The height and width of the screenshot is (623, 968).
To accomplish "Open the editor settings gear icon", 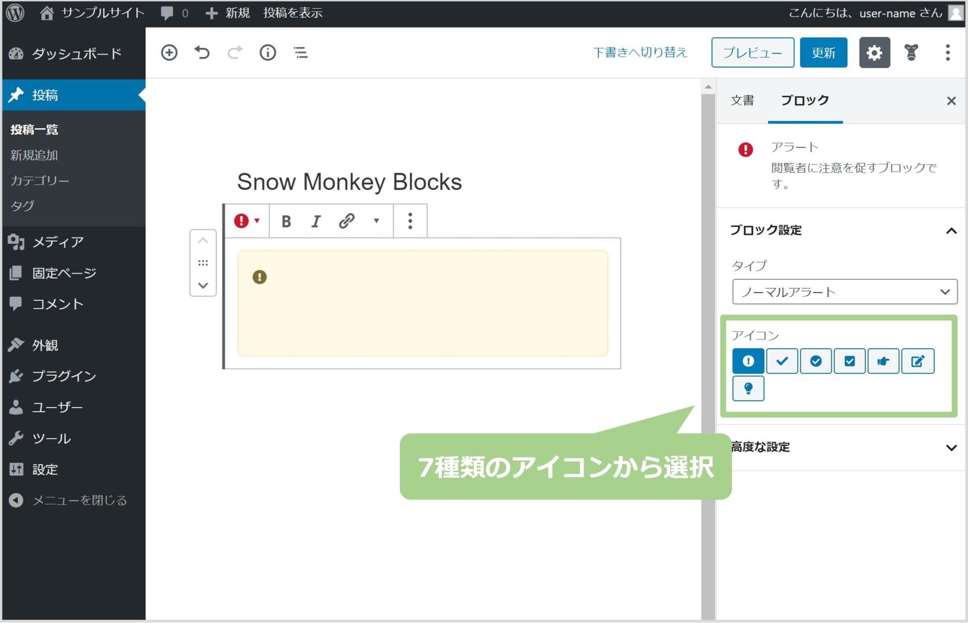I will 874,52.
